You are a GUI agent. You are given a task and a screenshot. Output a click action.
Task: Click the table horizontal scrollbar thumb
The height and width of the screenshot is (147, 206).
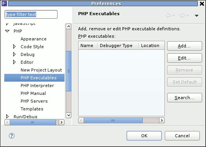point(113,120)
